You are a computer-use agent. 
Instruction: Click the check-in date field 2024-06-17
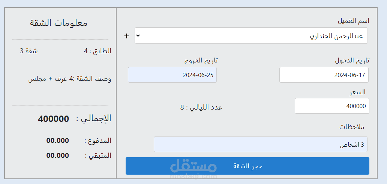324,75
